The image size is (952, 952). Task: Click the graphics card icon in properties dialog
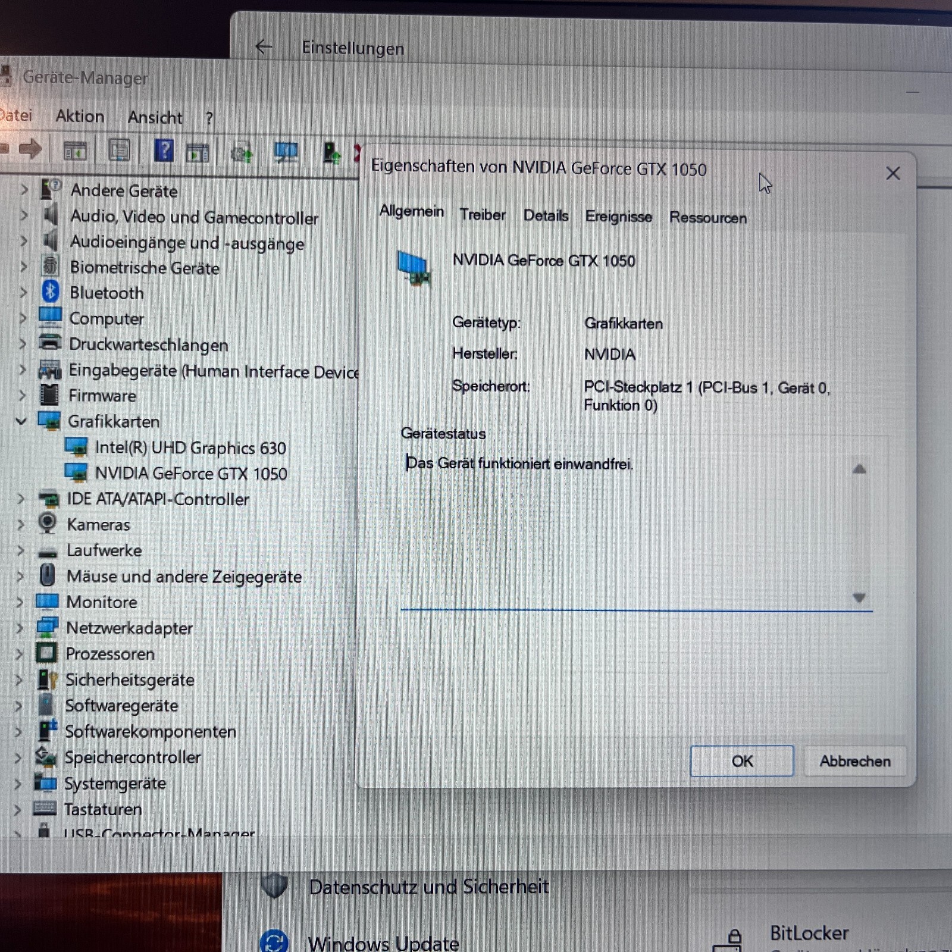pyautogui.click(x=414, y=268)
